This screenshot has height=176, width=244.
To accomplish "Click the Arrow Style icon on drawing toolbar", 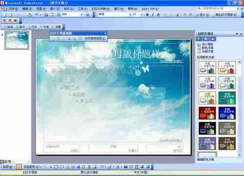I will point(137,167).
